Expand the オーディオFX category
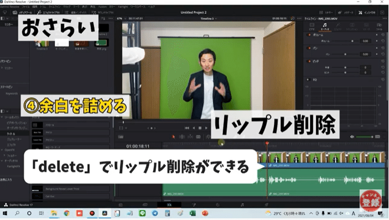 [x=2, y=161]
